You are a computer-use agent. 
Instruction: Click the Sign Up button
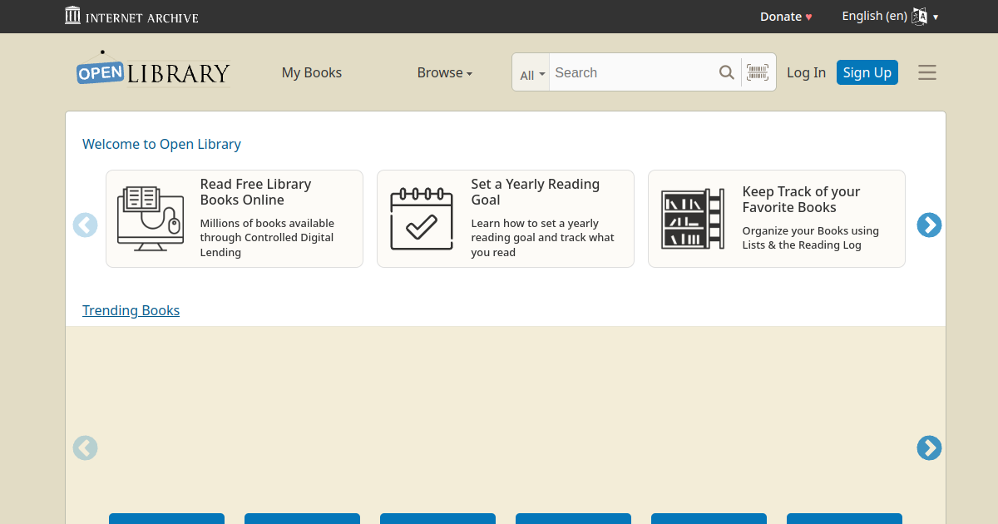coord(867,72)
